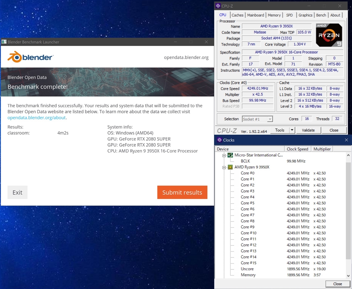Click the Submit results button
This screenshot has height=289, width=352.
click(182, 192)
